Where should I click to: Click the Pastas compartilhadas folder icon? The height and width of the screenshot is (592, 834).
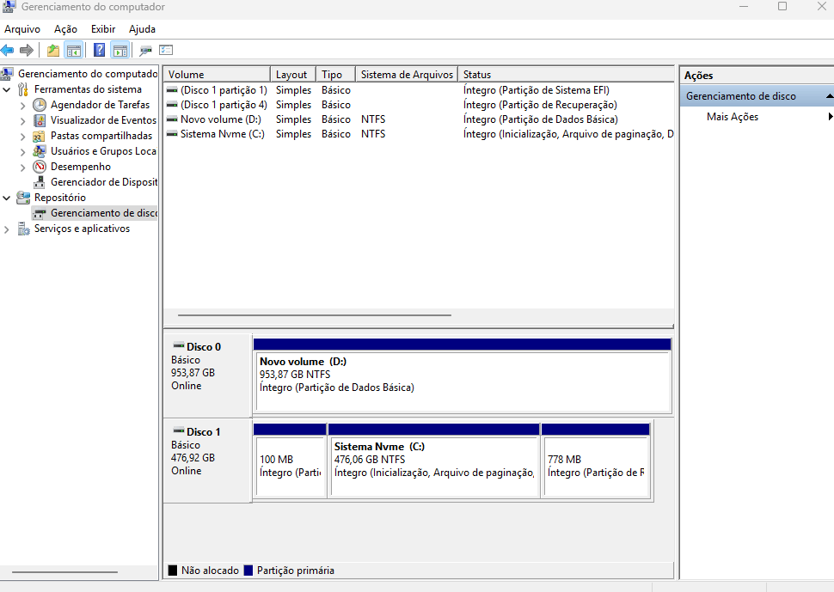click(x=39, y=136)
